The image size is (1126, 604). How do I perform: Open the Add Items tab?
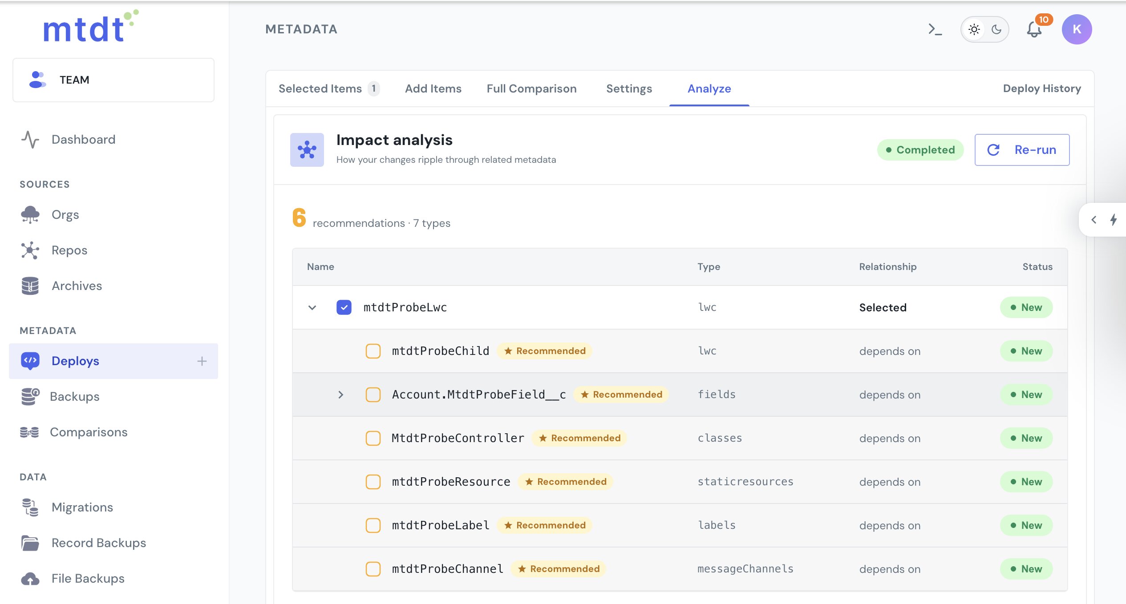433,89
